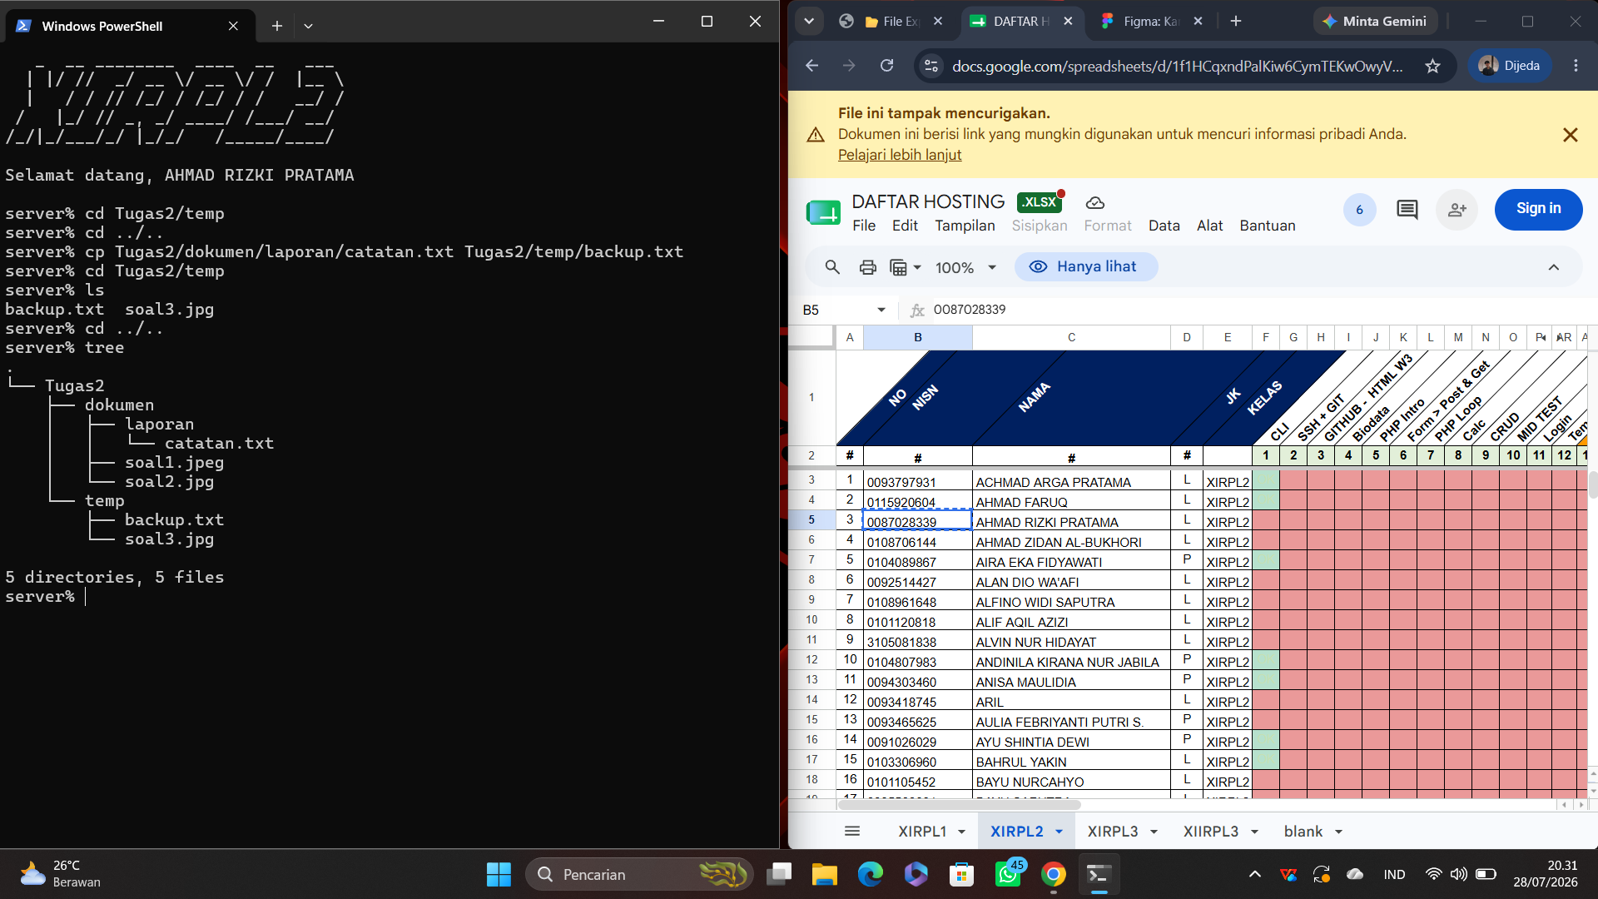Open the Dijeda profile button
1598x899 pixels.
(x=1510, y=66)
